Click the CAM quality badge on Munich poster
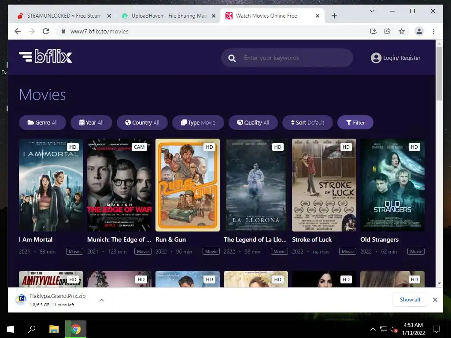This screenshot has width=451, height=338. 139,147
